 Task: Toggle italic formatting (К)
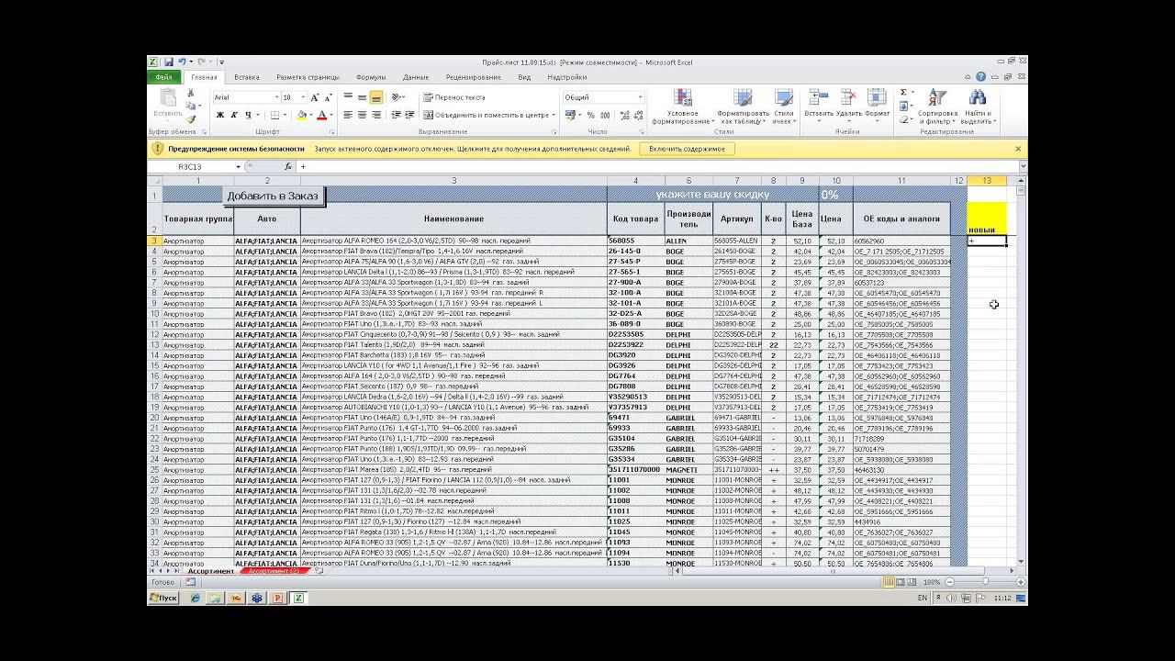(234, 115)
